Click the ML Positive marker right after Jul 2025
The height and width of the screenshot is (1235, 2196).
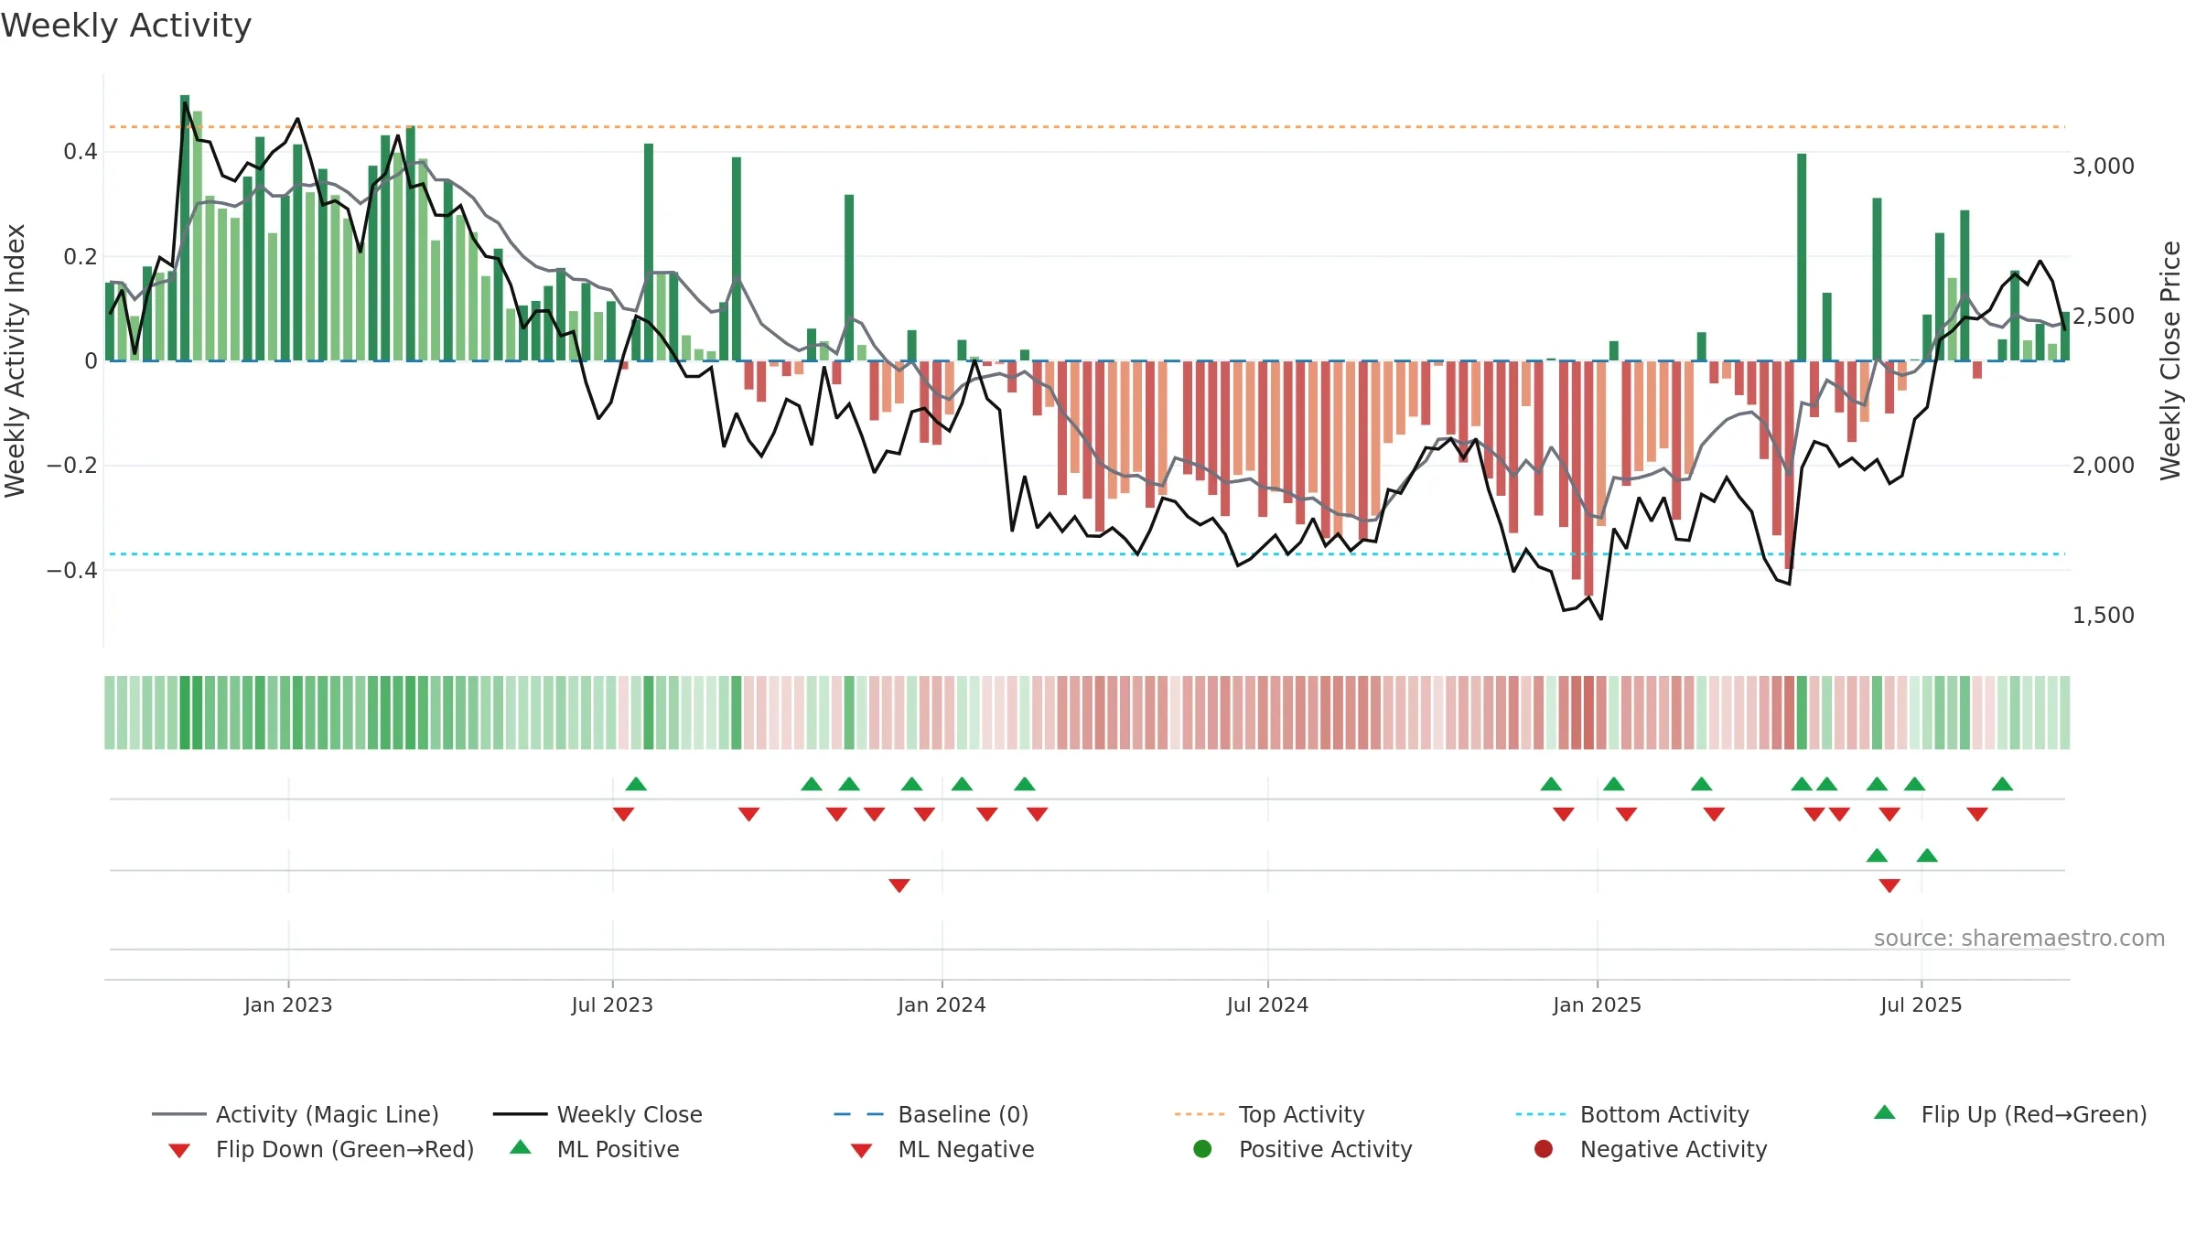pyautogui.click(x=1927, y=855)
